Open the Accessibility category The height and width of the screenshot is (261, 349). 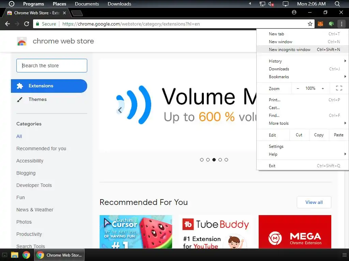pos(30,161)
